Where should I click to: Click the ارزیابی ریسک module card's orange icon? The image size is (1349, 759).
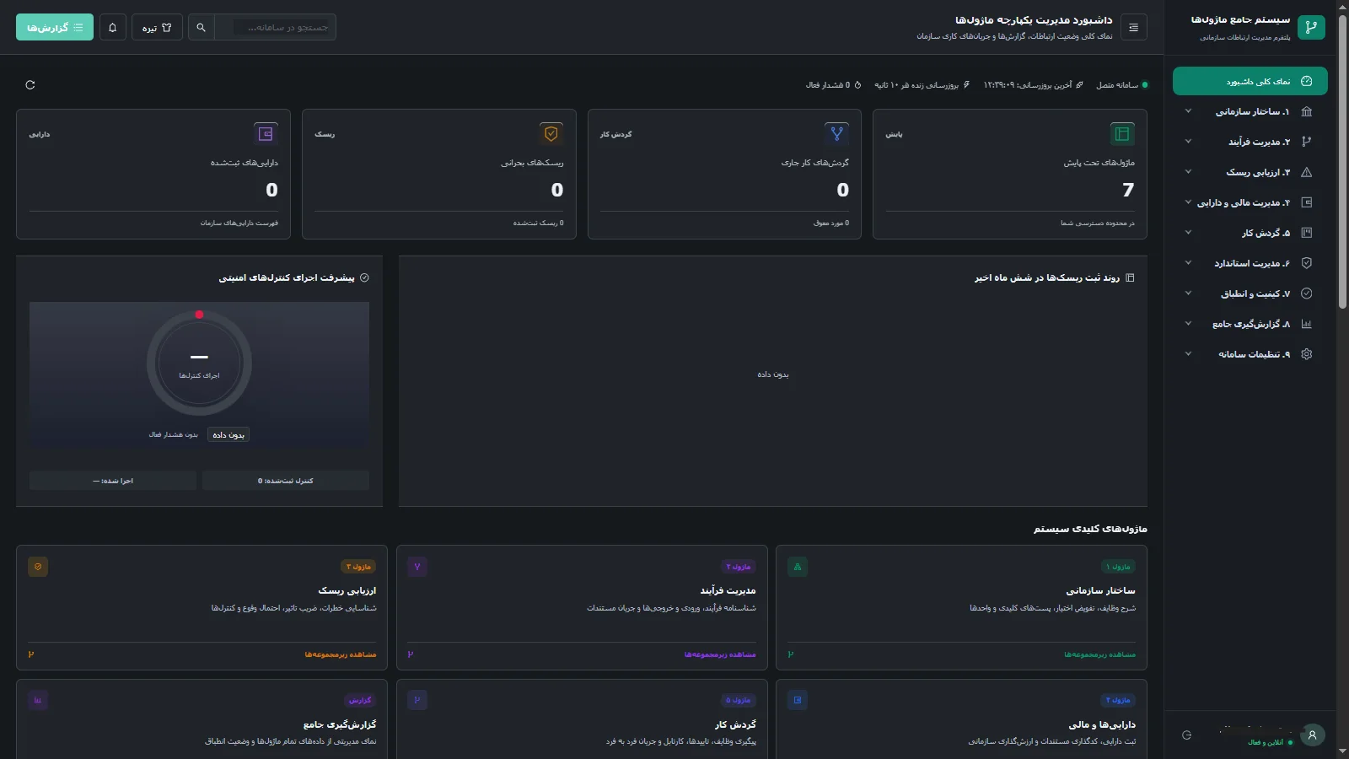tap(38, 567)
